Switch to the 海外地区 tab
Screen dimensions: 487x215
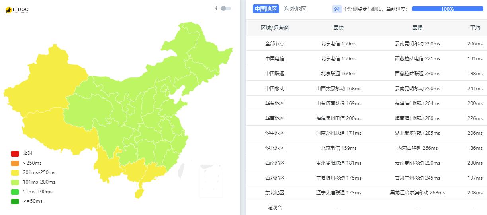click(295, 9)
